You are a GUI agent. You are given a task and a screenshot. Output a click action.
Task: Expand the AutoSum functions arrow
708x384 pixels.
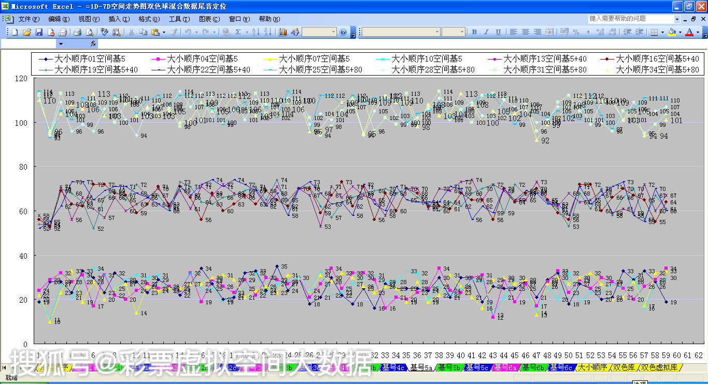[247, 32]
